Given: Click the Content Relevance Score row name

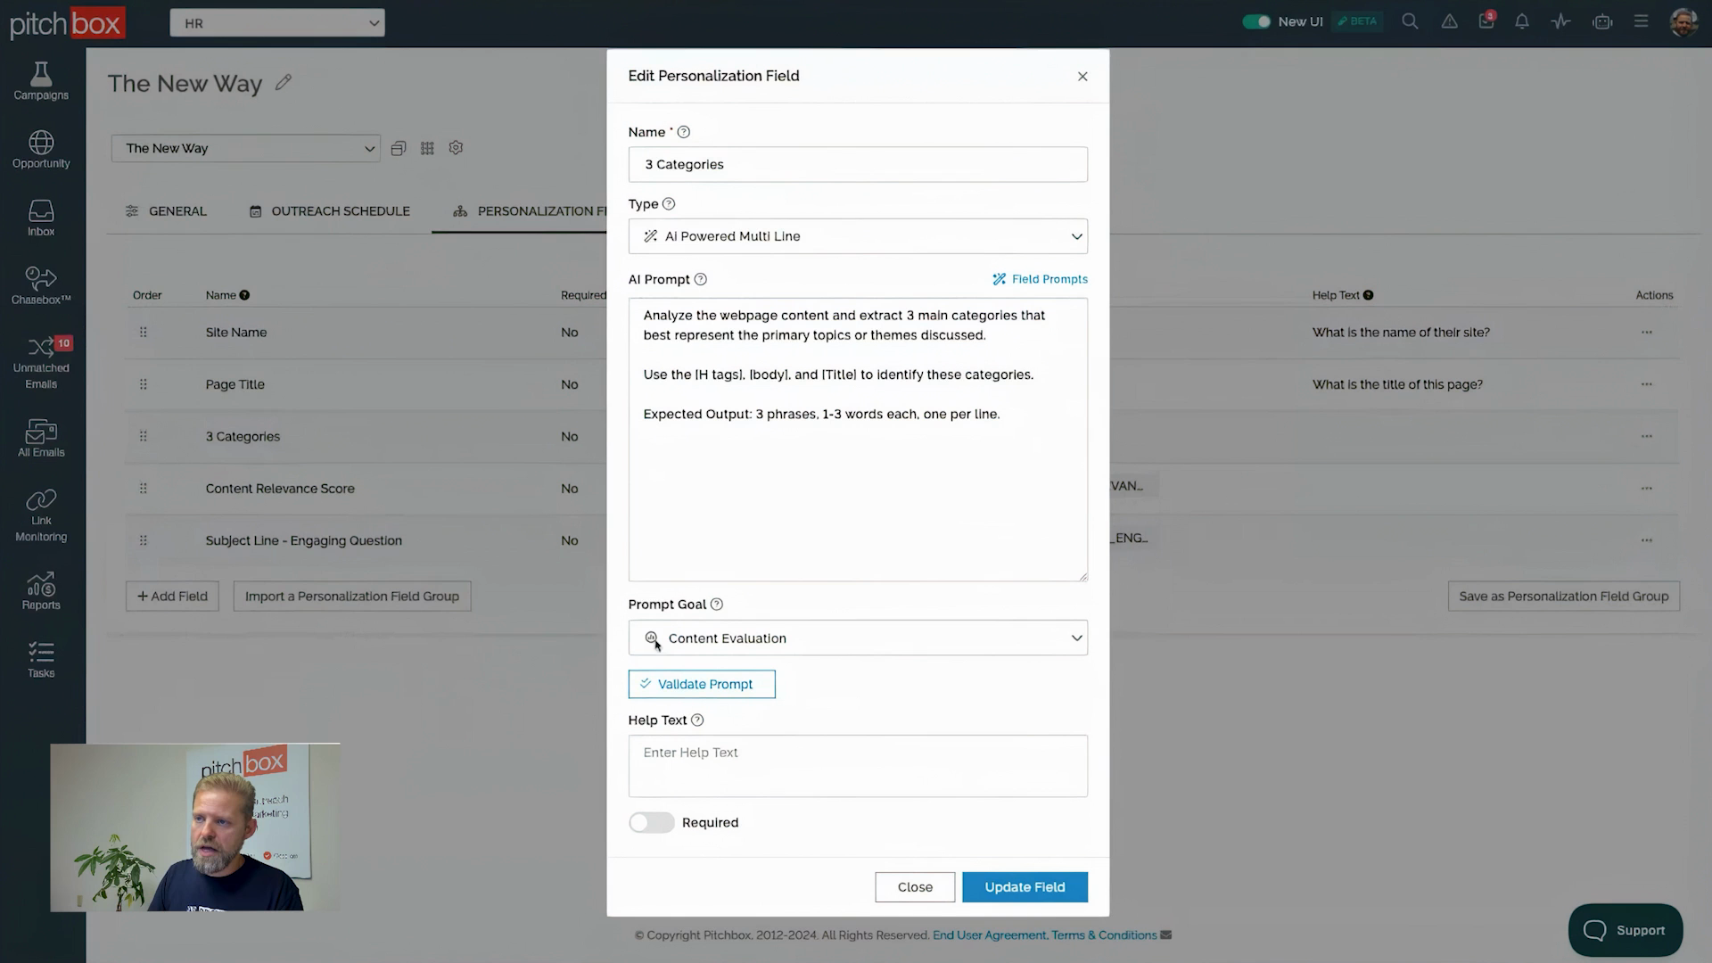Looking at the screenshot, I should click(x=280, y=489).
